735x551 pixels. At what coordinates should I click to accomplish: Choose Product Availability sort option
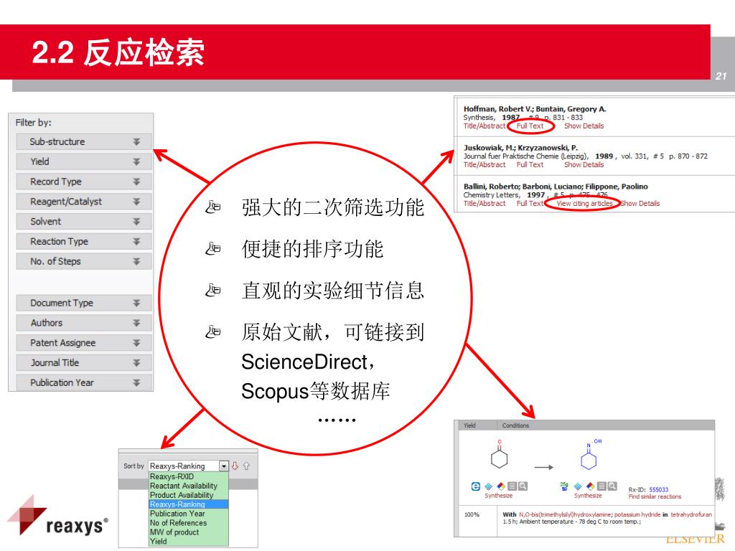(189, 495)
